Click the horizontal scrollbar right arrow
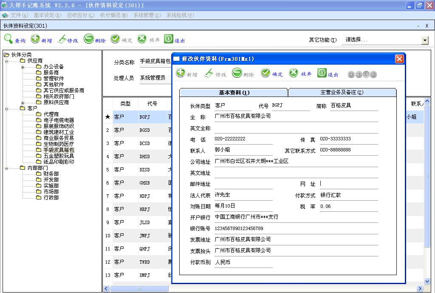Screen dimensions: 435x293 point(420,289)
